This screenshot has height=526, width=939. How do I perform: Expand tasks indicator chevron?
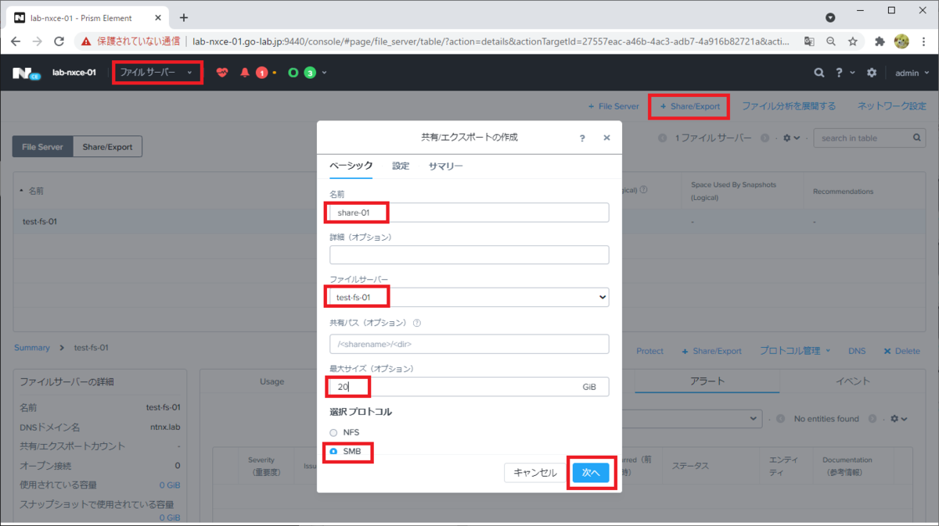tap(324, 73)
